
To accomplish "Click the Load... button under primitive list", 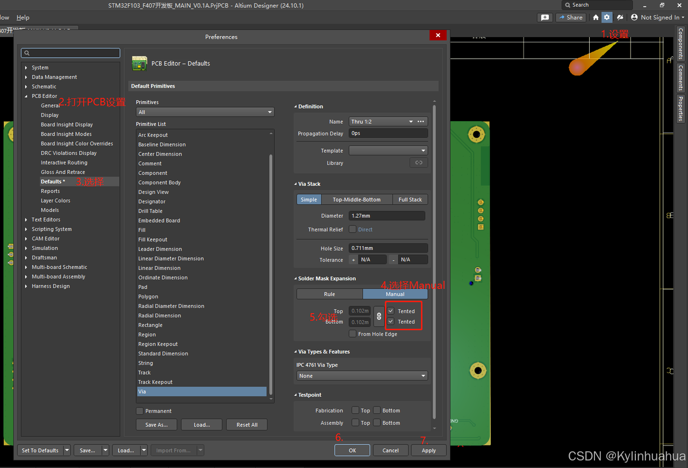I will (x=202, y=424).
